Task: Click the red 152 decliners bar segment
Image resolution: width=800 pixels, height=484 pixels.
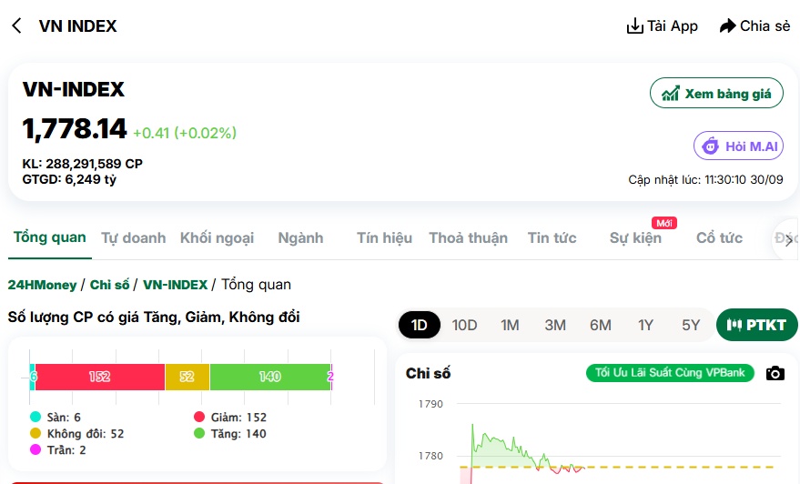Action: click(x=100, y=377)
